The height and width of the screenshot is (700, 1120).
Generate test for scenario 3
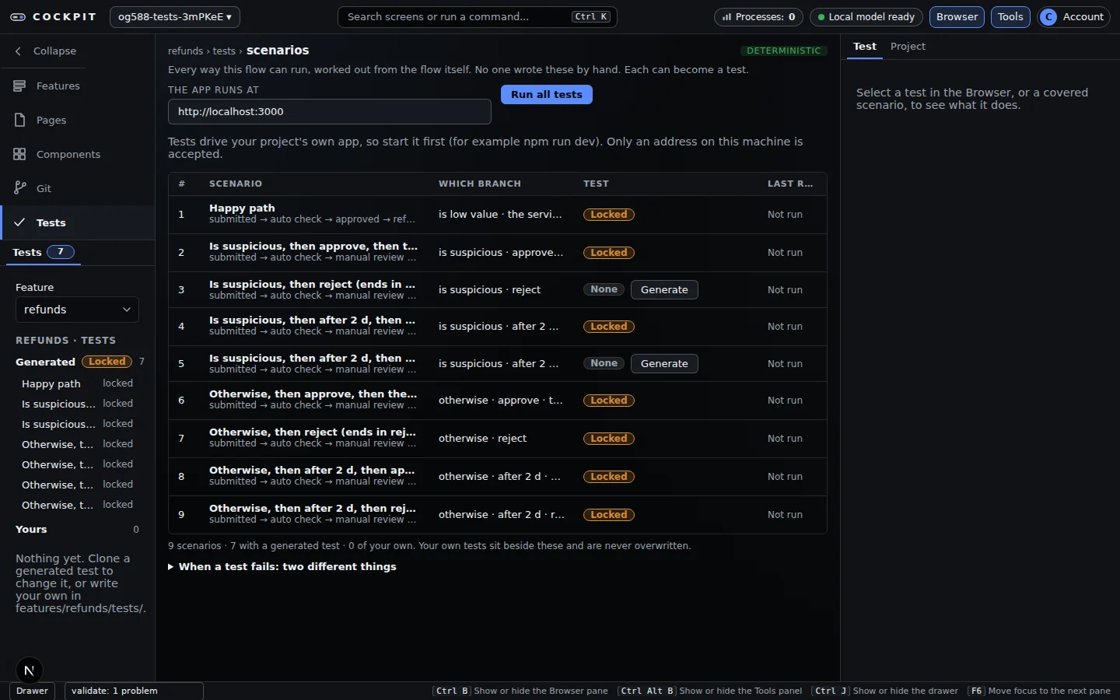click(x=664, y=289)
